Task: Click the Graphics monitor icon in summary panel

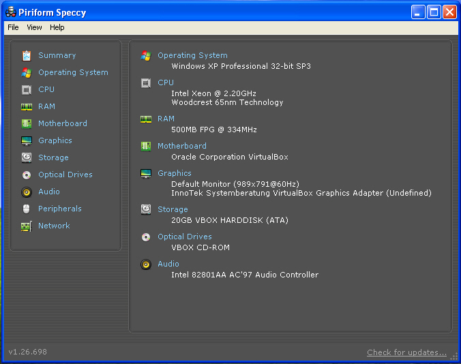Action: (146, 174)
